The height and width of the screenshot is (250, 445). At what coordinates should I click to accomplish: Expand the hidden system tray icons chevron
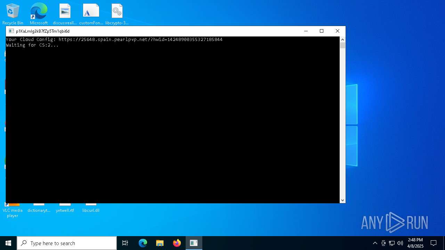(375, 243)
